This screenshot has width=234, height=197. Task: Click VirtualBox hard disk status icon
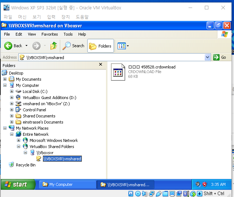(x=131, y=193)
